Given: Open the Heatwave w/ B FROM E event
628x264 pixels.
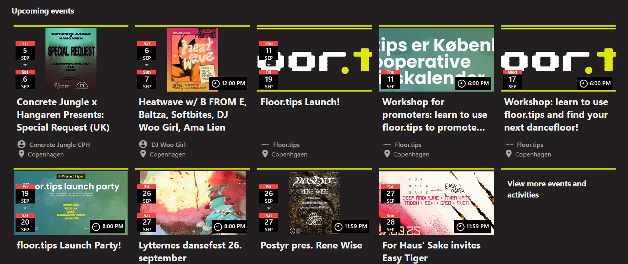Looking at the screenshot, I should [193, 115].
